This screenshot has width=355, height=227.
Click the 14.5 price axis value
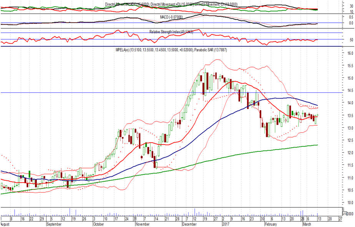(x=350, y=90)
